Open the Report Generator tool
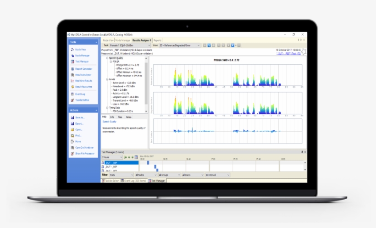 pyautogui.click(x=83, y=69)
